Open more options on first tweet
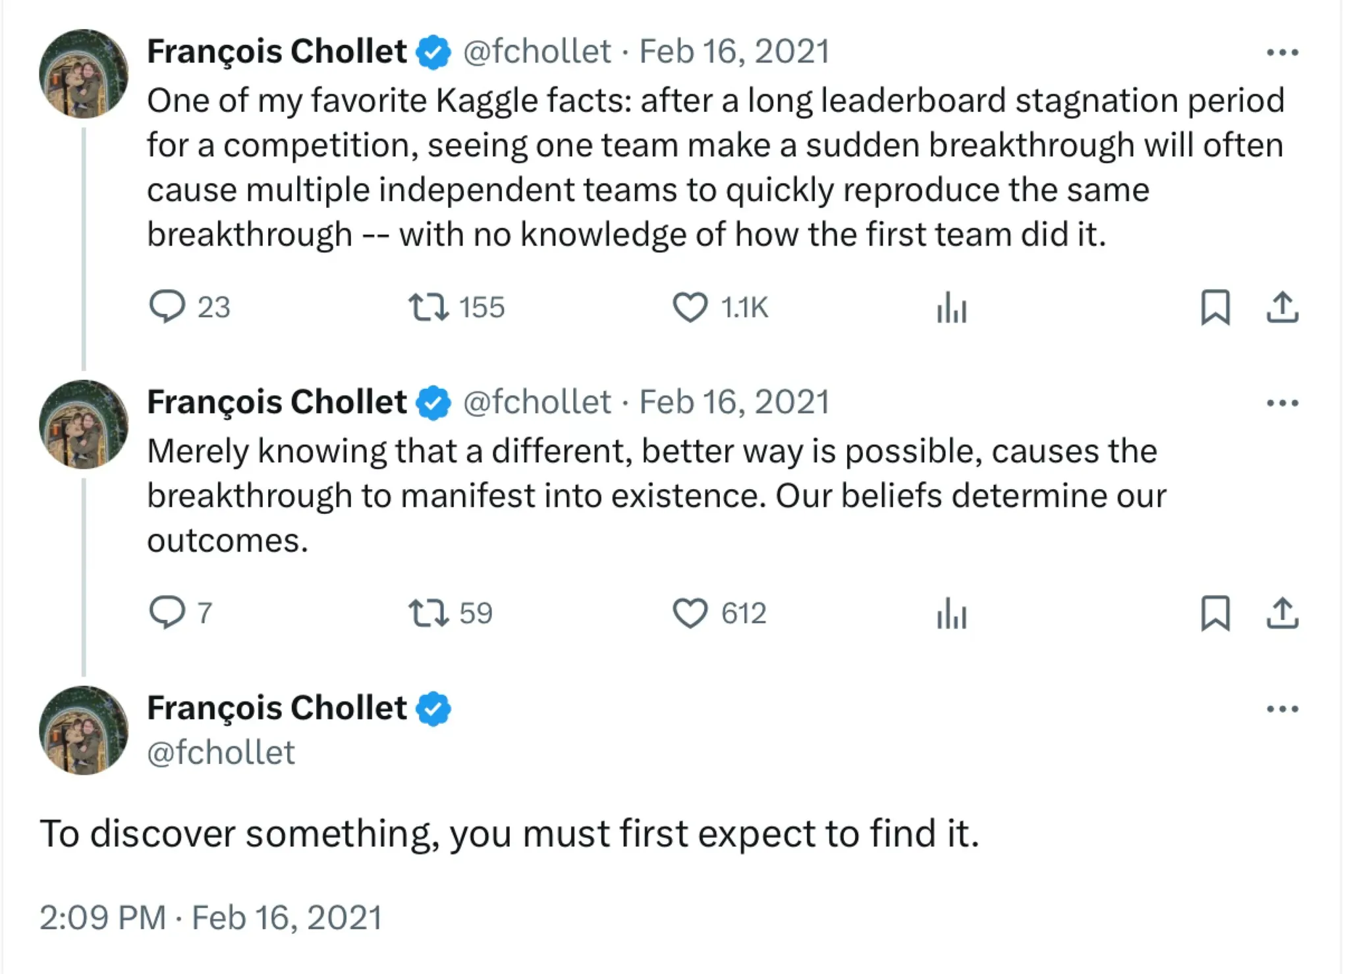The image size is (1349, 974). (1282, 52)
